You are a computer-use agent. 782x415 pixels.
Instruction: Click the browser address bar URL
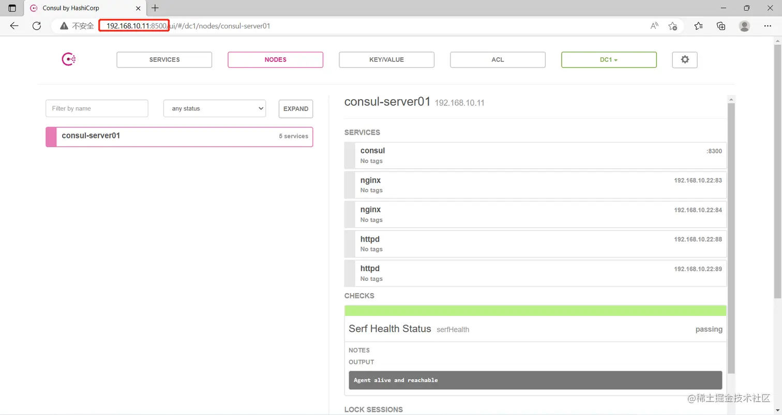pos(188,26)
